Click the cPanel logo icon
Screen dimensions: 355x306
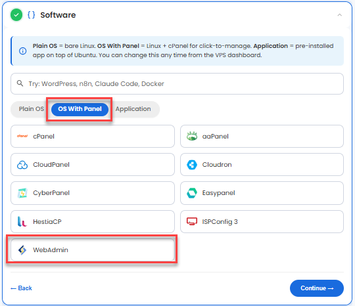tap(22, 136)
